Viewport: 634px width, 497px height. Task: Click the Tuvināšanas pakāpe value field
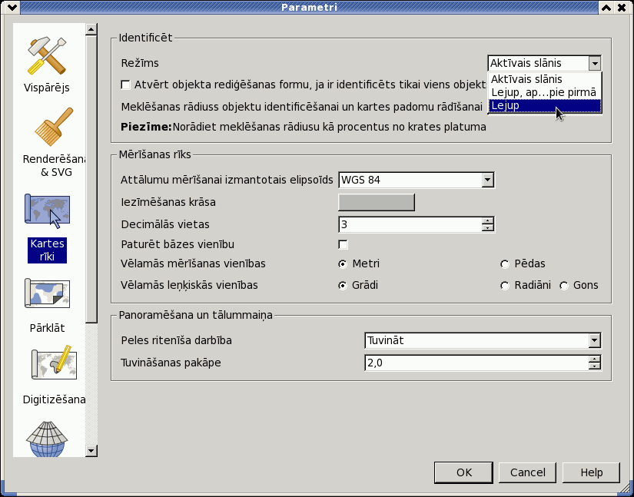tap(476, 363)
